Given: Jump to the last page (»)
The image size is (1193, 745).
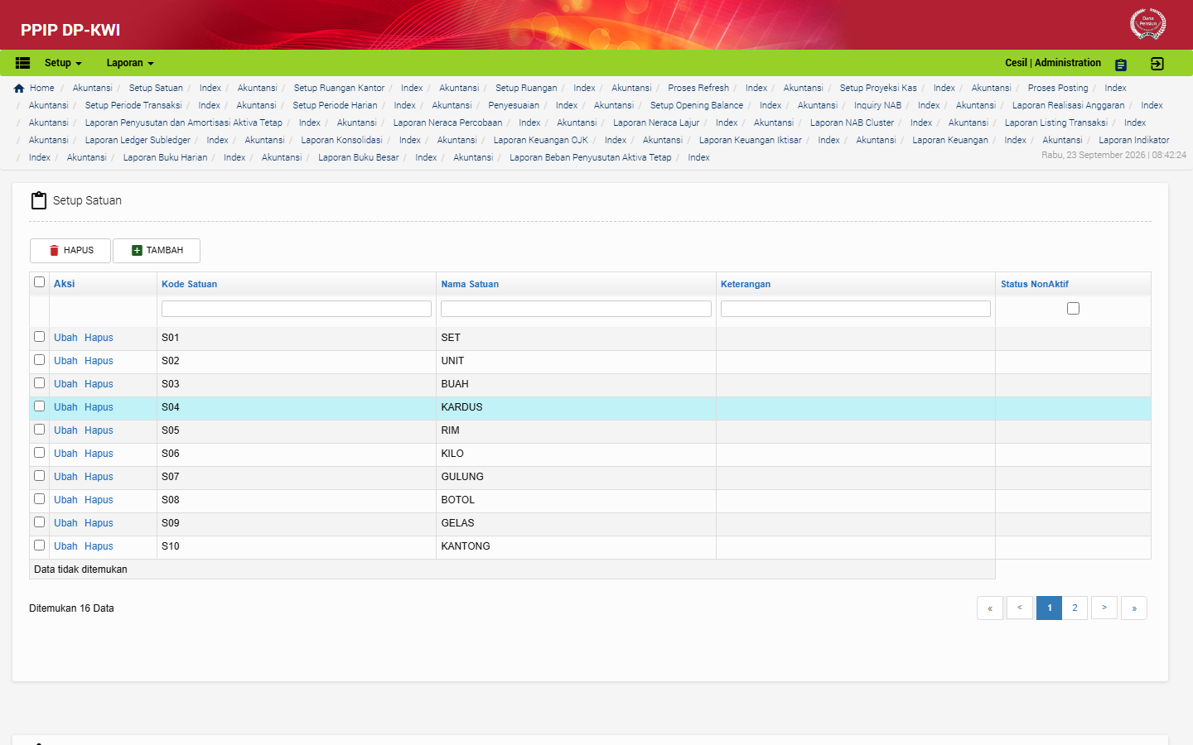Looking at the screenshot, I should pyautogui.click(x=1134, y=608).
